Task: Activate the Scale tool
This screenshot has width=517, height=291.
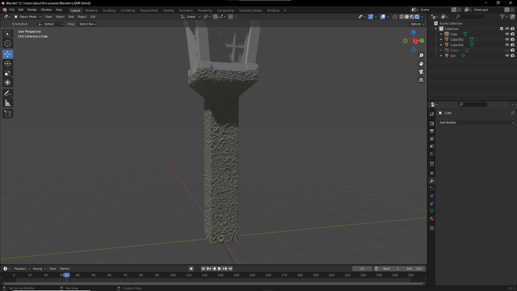Action: pos(8,73)
